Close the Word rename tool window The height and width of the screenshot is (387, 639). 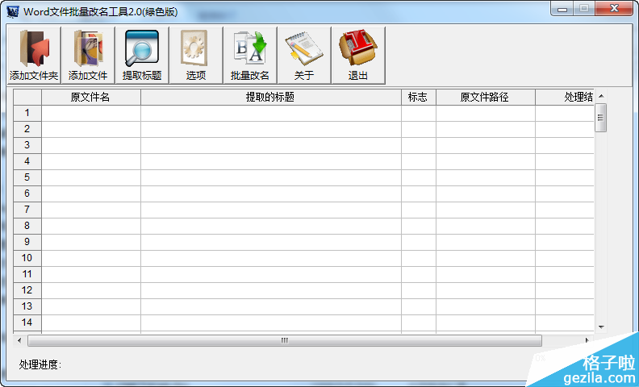[x=614, y=9]
